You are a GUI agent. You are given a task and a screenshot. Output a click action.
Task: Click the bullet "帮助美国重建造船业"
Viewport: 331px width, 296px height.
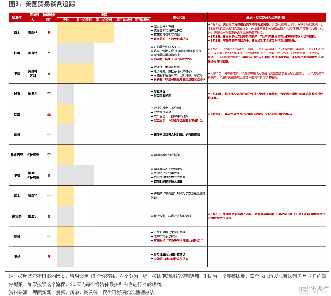click(x=165, y=55)
